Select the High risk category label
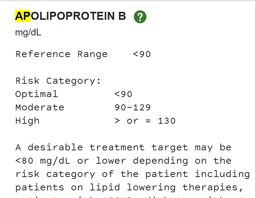 [x=28, y=121]
